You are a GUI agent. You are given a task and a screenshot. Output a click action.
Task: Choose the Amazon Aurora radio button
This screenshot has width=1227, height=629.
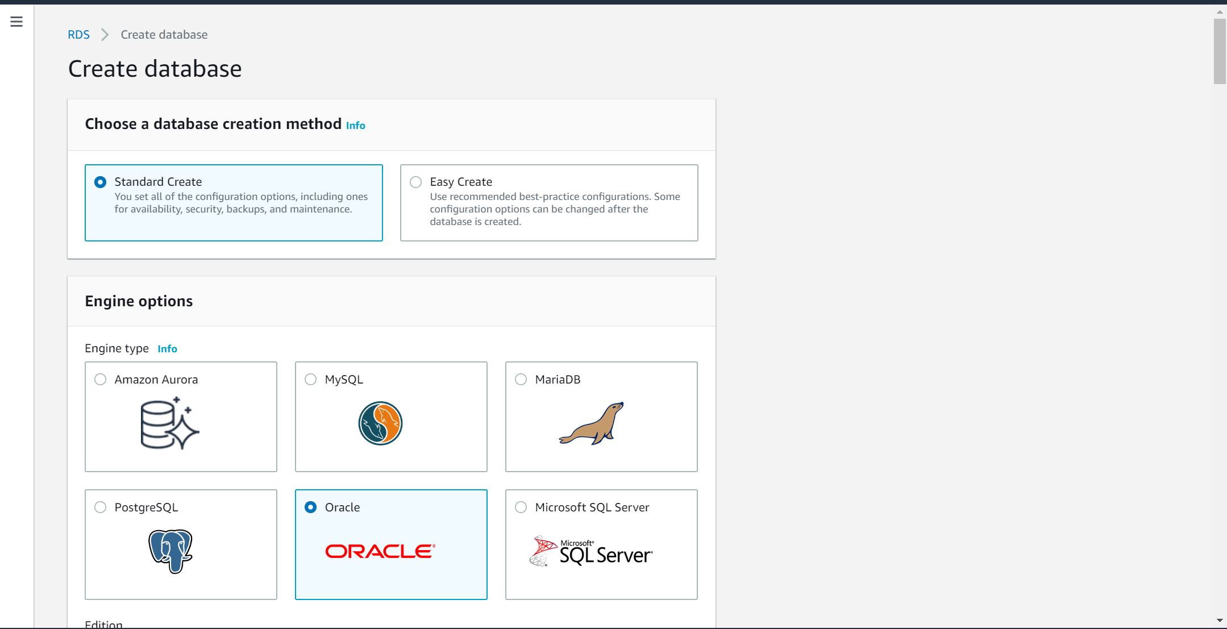point(101,380)
